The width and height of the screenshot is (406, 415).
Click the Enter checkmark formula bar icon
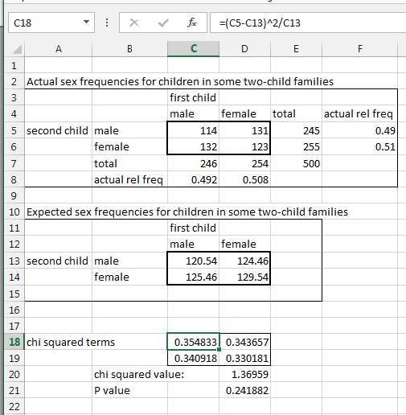[163, 23]
